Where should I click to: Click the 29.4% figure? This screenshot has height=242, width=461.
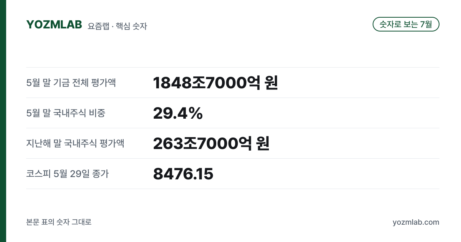tap(178, 113)
